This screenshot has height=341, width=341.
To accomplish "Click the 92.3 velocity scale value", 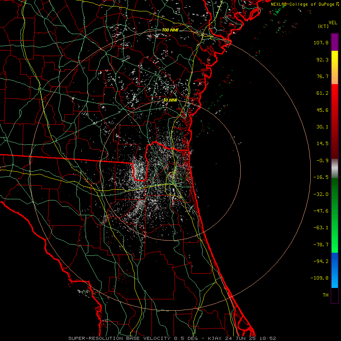I will point(322,59).
